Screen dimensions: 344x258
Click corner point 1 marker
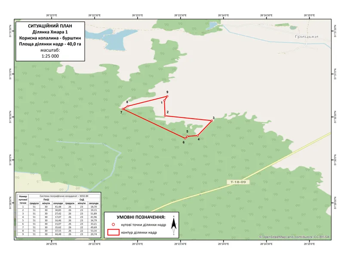165,101
